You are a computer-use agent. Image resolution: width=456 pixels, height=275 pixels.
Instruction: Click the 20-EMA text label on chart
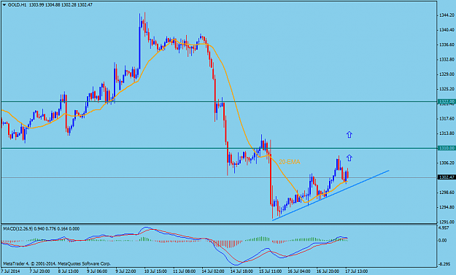tap(290, 162)
